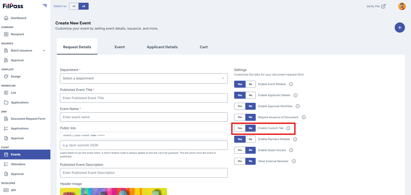Click the DRM Approval checkmark icon
The width and height of the screenshot is (411, 195).
click(x=6, y=138)
